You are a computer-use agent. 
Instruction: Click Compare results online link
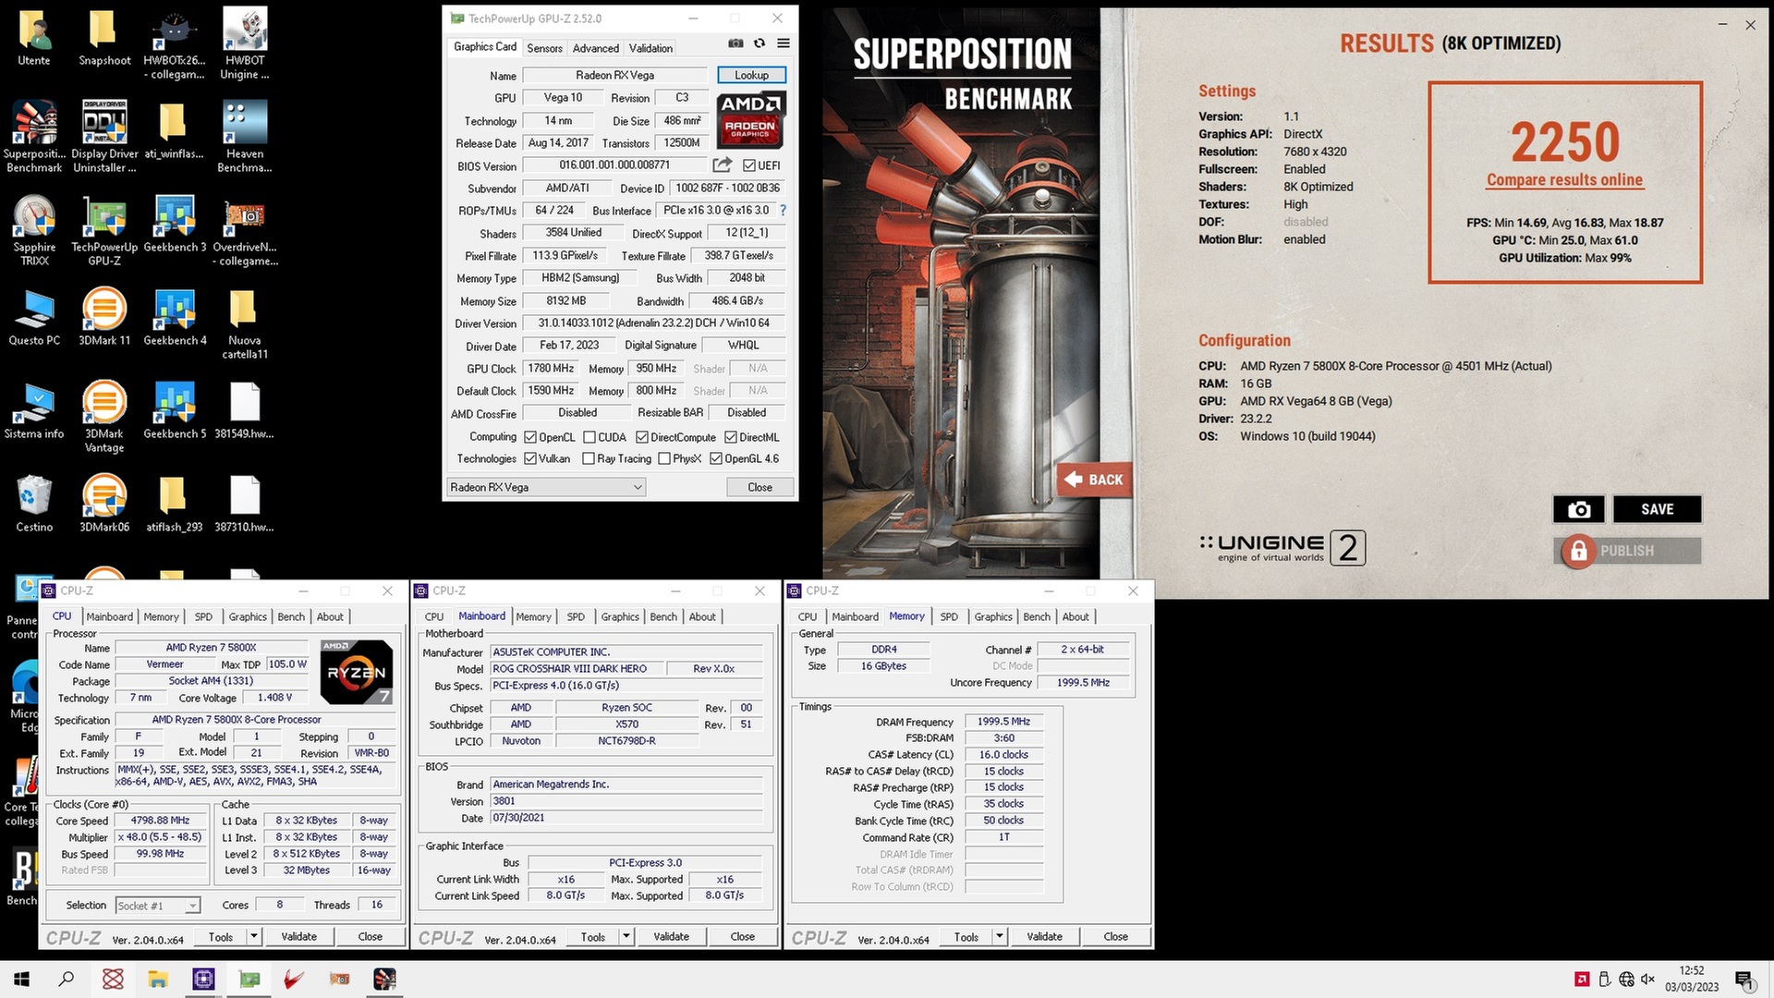click(x=1564, y=180)
